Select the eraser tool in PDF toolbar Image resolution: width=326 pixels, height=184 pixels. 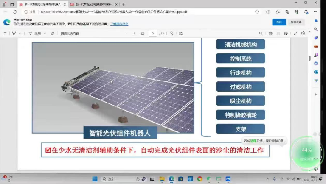(53, 33)
